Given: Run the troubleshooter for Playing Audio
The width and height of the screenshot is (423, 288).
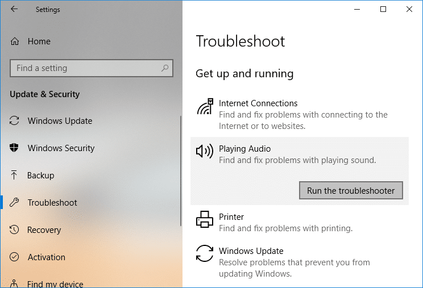Looking at the screenshot, I should [350, 191].
